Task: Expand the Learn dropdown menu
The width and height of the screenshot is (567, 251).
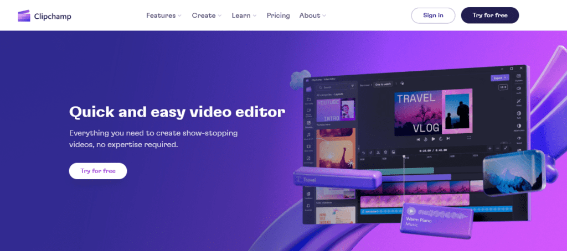Action: click(244, 15)
